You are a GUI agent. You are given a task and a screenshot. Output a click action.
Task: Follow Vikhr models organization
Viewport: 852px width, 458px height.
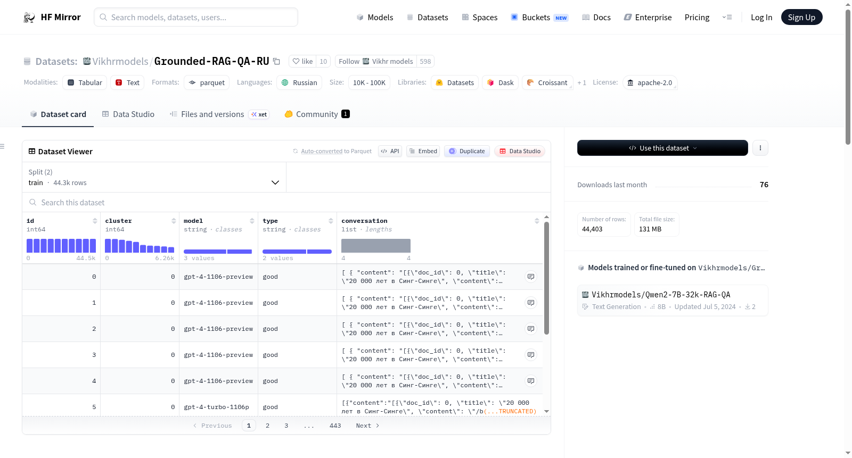tap(375, 61)
